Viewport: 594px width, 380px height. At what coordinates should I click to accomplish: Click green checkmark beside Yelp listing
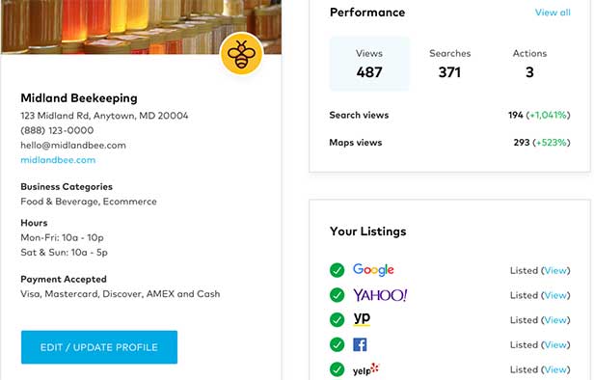tap(337, 369)
